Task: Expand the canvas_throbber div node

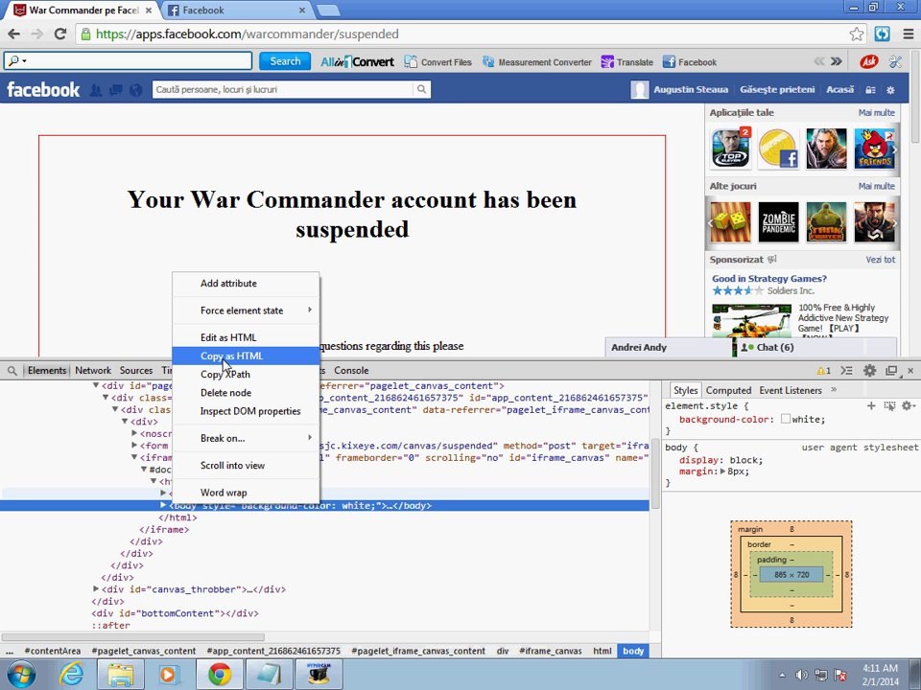Action: [x=96, y=588]
